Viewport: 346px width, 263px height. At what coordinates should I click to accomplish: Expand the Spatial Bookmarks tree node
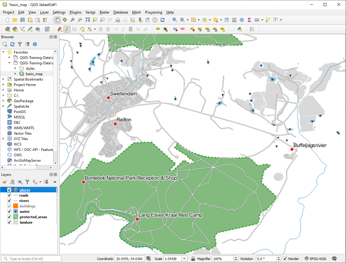[3, 79]
